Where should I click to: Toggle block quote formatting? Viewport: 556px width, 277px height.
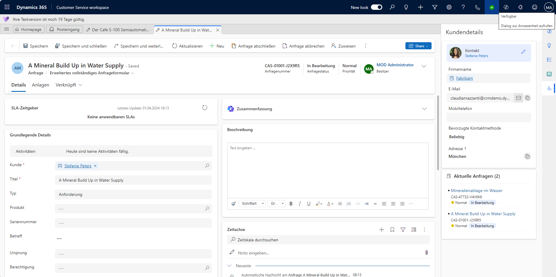[375, 204]
